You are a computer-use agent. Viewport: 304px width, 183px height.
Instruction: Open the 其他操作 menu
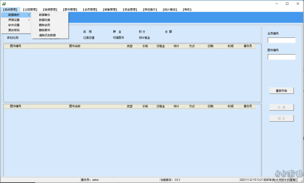(150, 10)
